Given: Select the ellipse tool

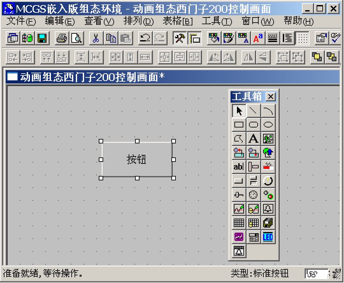Looking at the screenshot, I should (268, 125).
